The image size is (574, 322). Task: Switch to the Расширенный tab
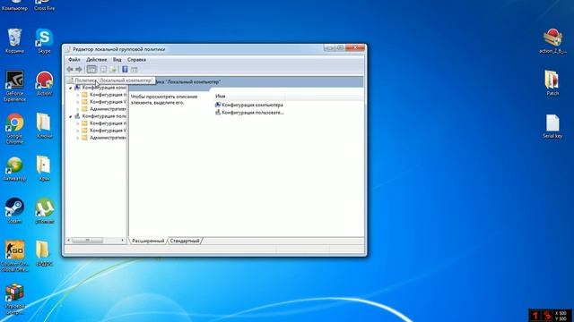(x=148, y=241)
